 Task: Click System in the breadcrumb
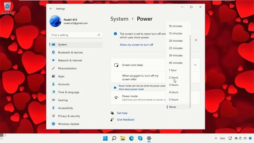pyautogui.click(x=119, y=19)
